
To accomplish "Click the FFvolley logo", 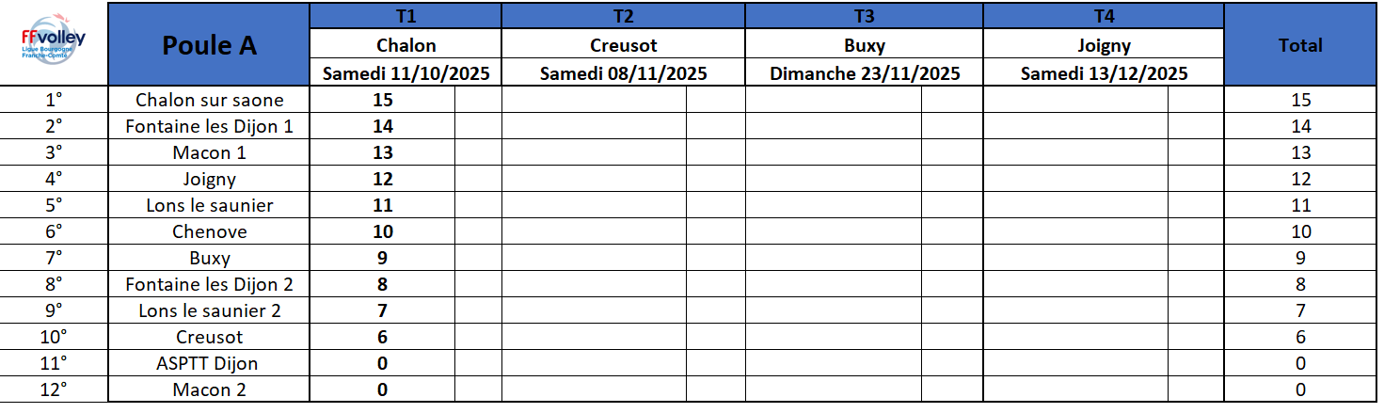I will 54,43.
